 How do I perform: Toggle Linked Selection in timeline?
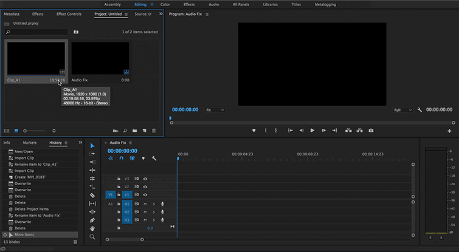(133, 158)
